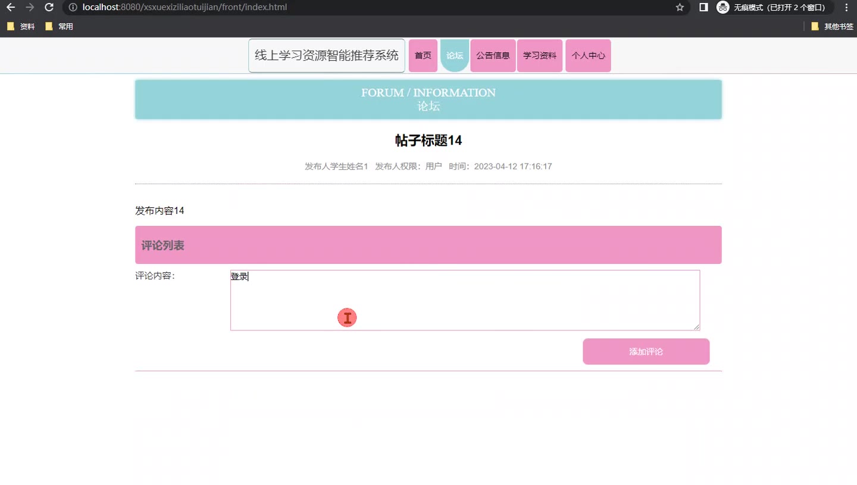This screenshot has width=857, height=485.
Task: Open the browser side panel icon
Action: [703, 8]
